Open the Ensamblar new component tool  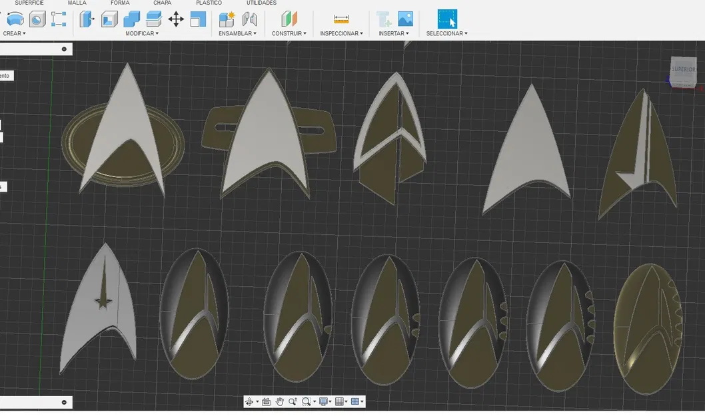pos(226,19)
